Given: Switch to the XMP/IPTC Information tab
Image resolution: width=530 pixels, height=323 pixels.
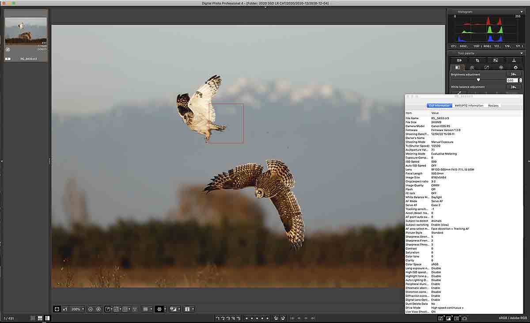Looking at the screenshot, I should [469, 106].
